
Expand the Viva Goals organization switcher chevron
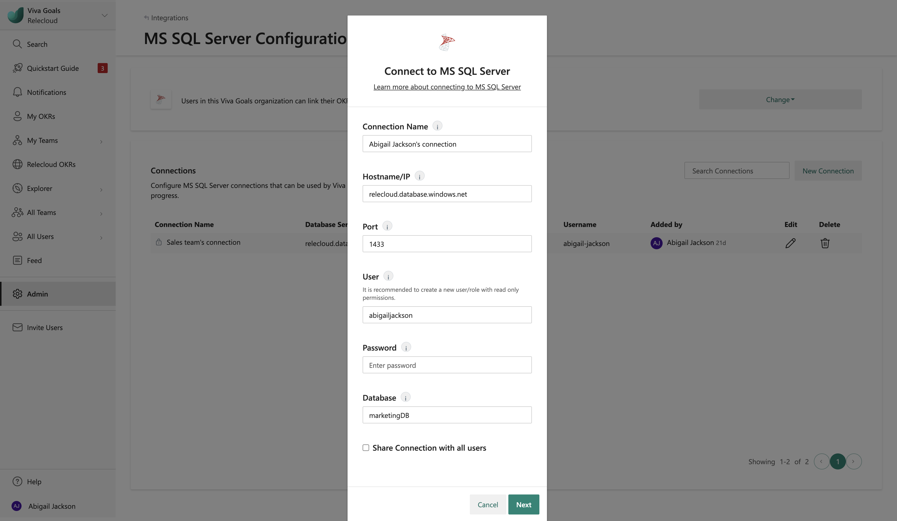pos(104,15)
